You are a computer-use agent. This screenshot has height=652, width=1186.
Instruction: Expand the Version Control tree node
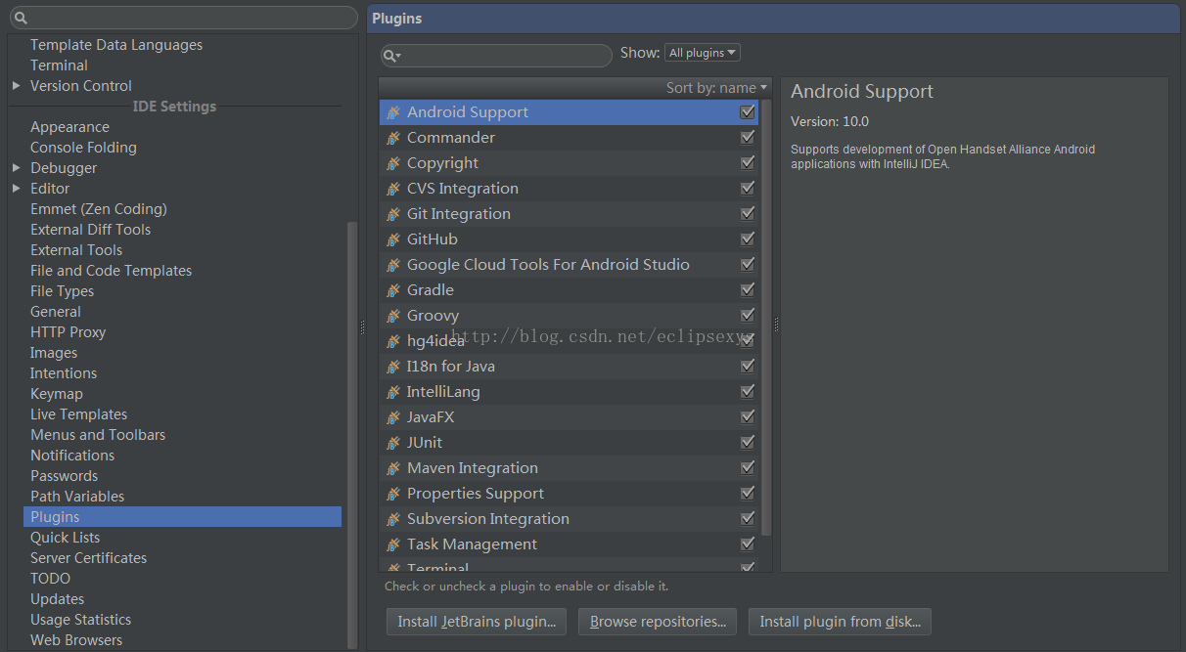[x=16, y=86]
